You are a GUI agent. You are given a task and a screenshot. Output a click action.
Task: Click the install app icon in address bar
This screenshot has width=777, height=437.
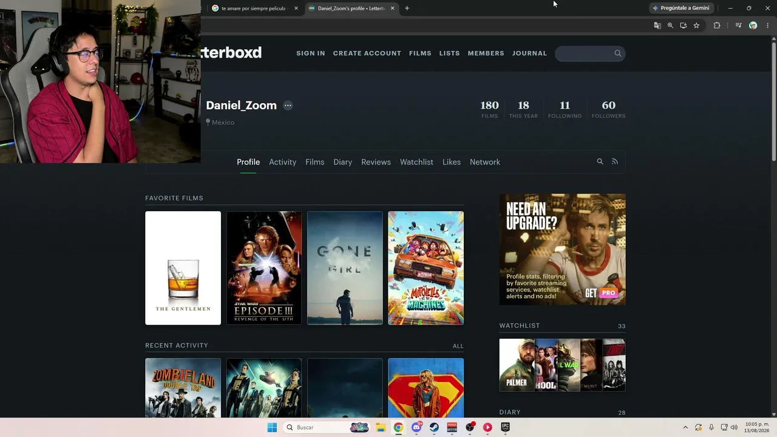684,25
